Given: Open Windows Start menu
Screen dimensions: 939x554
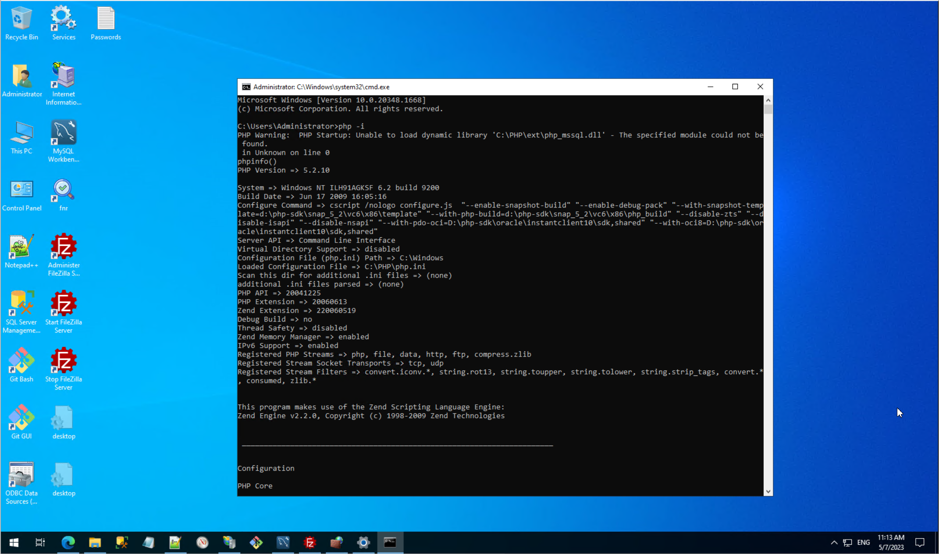Looking at the screenshot, I should pyautogui.click(x=14, y=543).
